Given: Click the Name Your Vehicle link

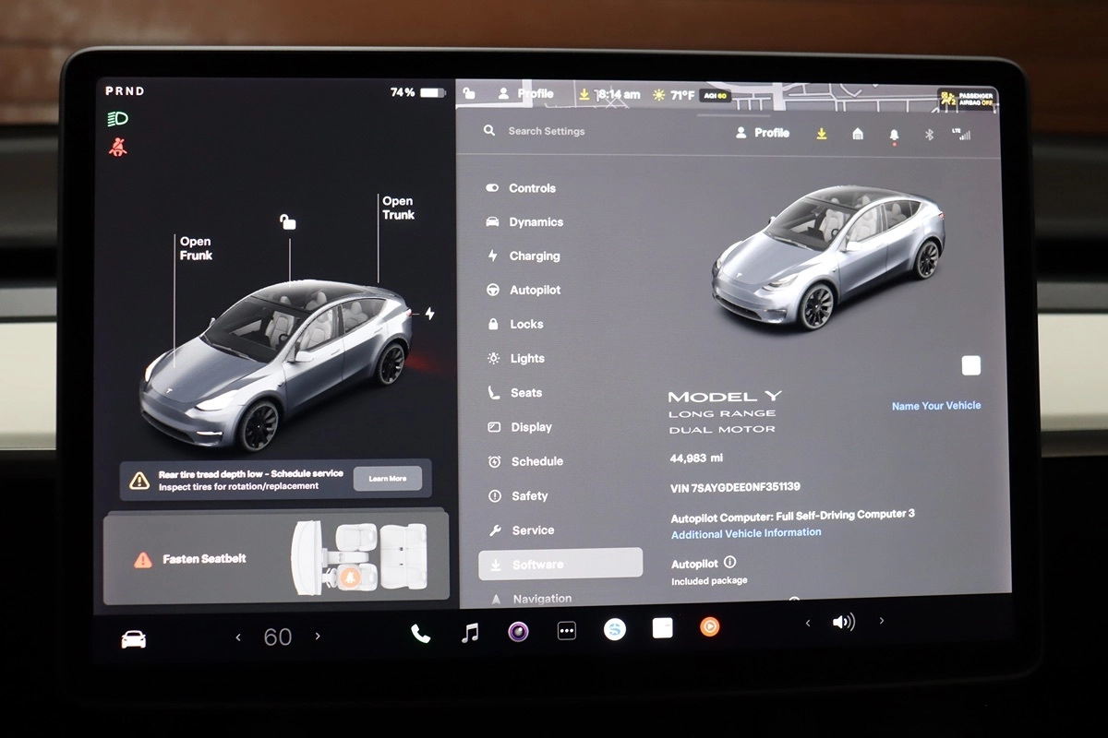Looking at the screenshot, I should (x=936, y=406).
